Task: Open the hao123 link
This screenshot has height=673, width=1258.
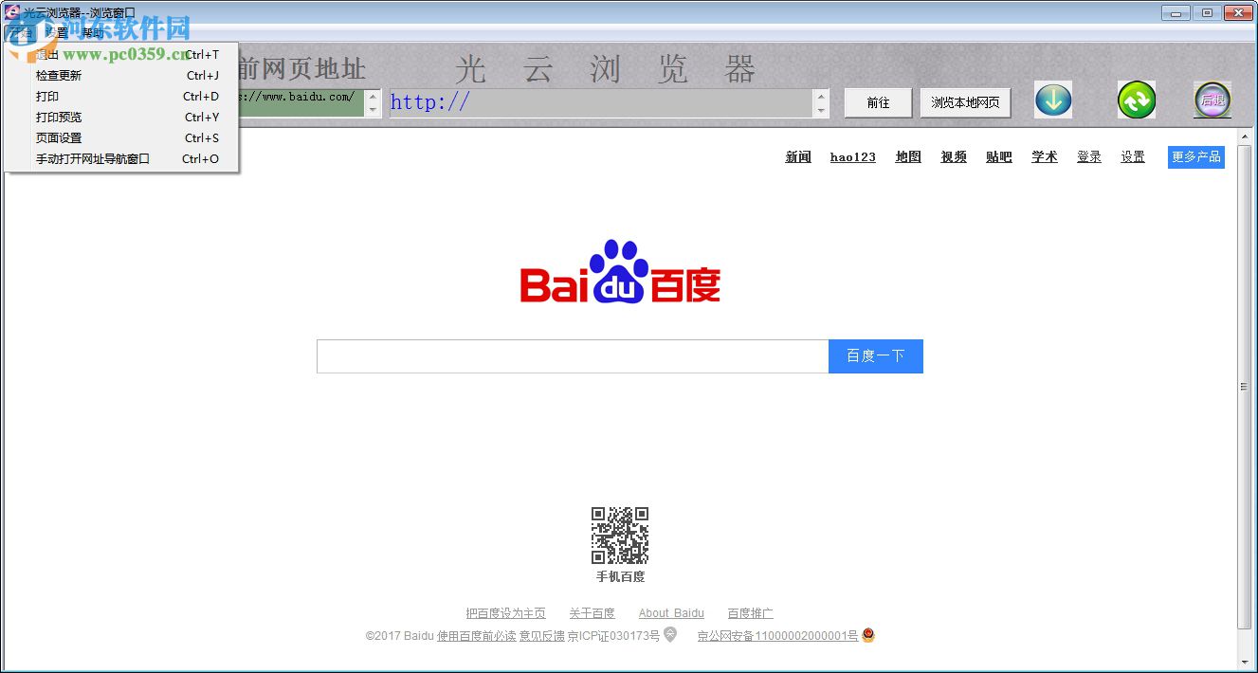Action: [852, 157]
